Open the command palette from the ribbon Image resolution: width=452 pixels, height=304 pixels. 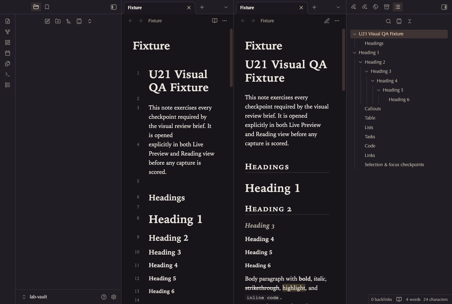click(8, 74)
